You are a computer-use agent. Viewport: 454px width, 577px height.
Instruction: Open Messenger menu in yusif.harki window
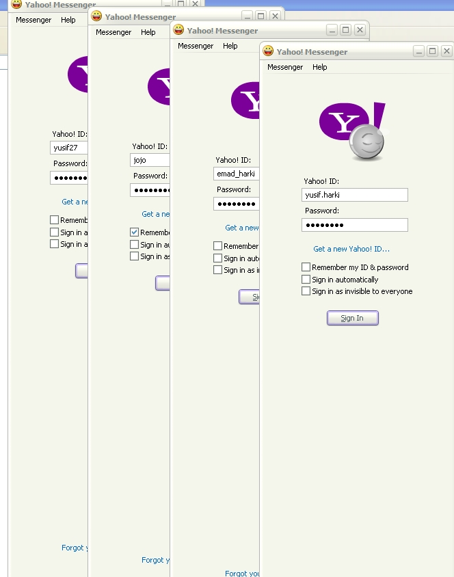coord(285,67)
